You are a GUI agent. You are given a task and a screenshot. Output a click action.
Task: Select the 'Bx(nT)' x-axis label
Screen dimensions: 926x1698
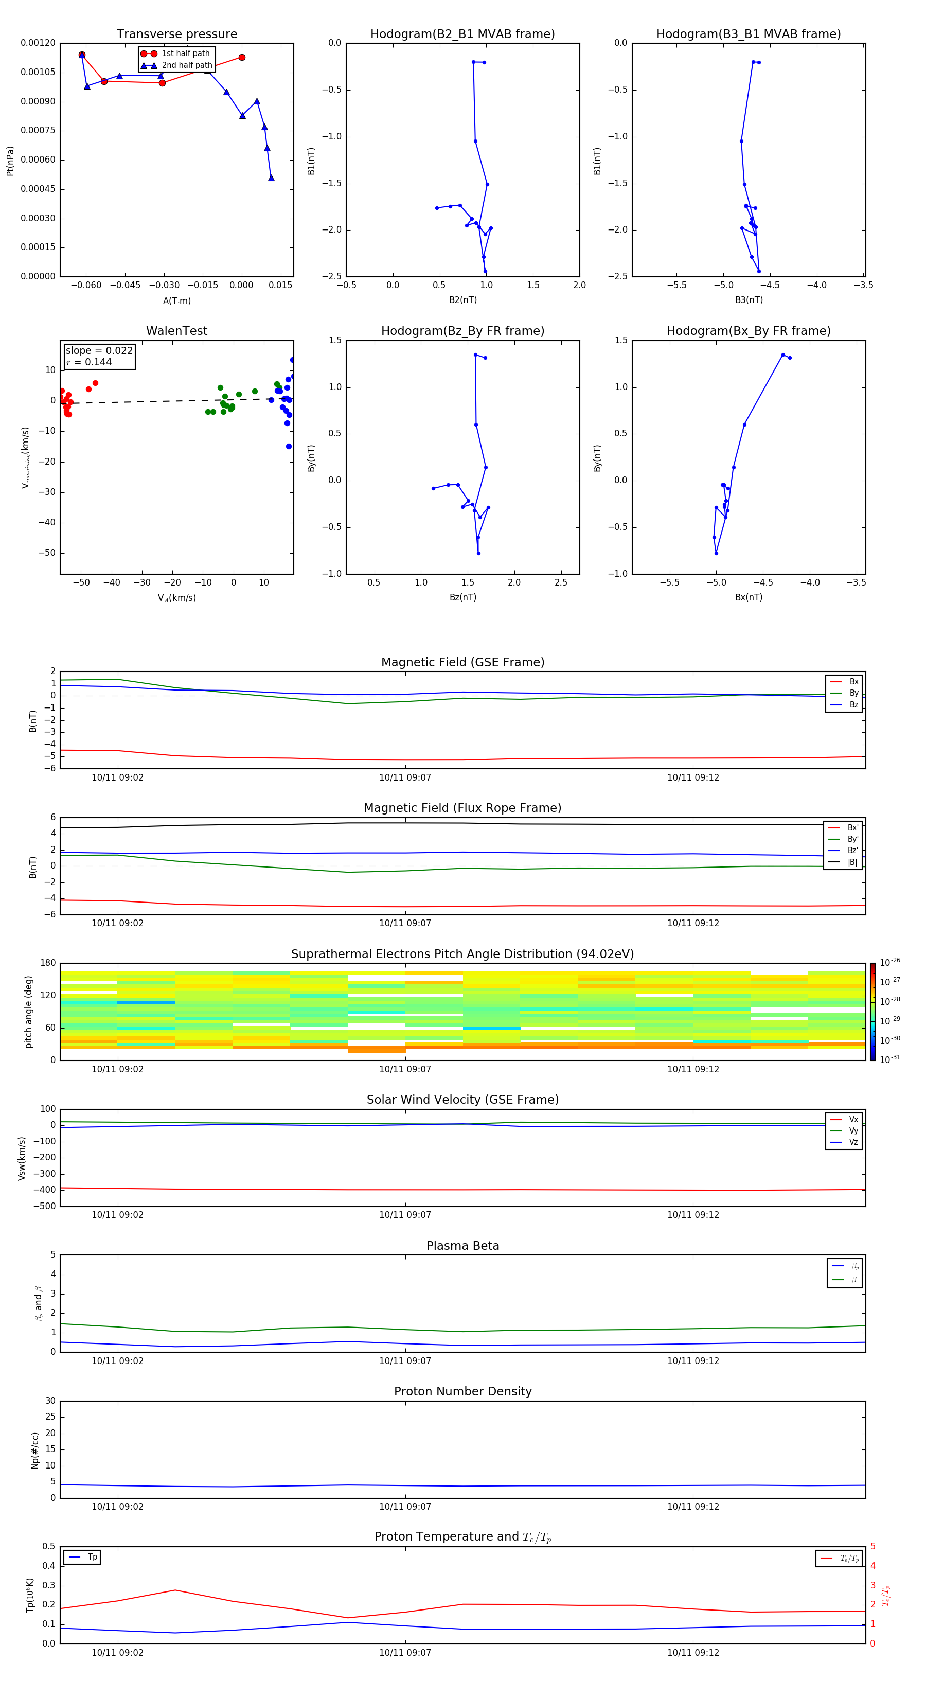(x=749, y=598)
